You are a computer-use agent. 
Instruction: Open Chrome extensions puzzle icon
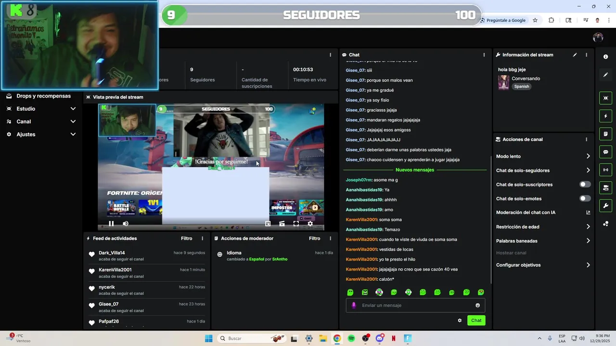(552, 20)
